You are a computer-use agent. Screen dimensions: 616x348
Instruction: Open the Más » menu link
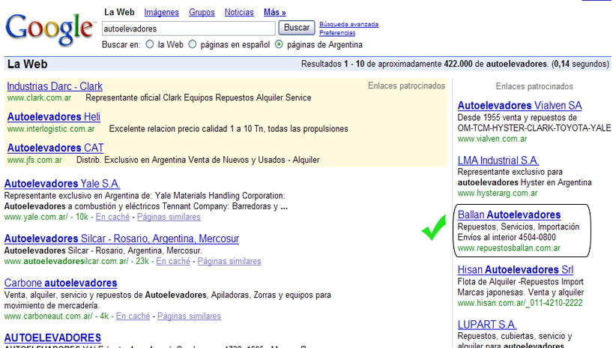tap(275, 12)
